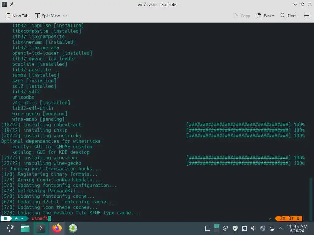Click the Split View button
The width and height of the screenshot is (314, 235).
click(47, 16)
